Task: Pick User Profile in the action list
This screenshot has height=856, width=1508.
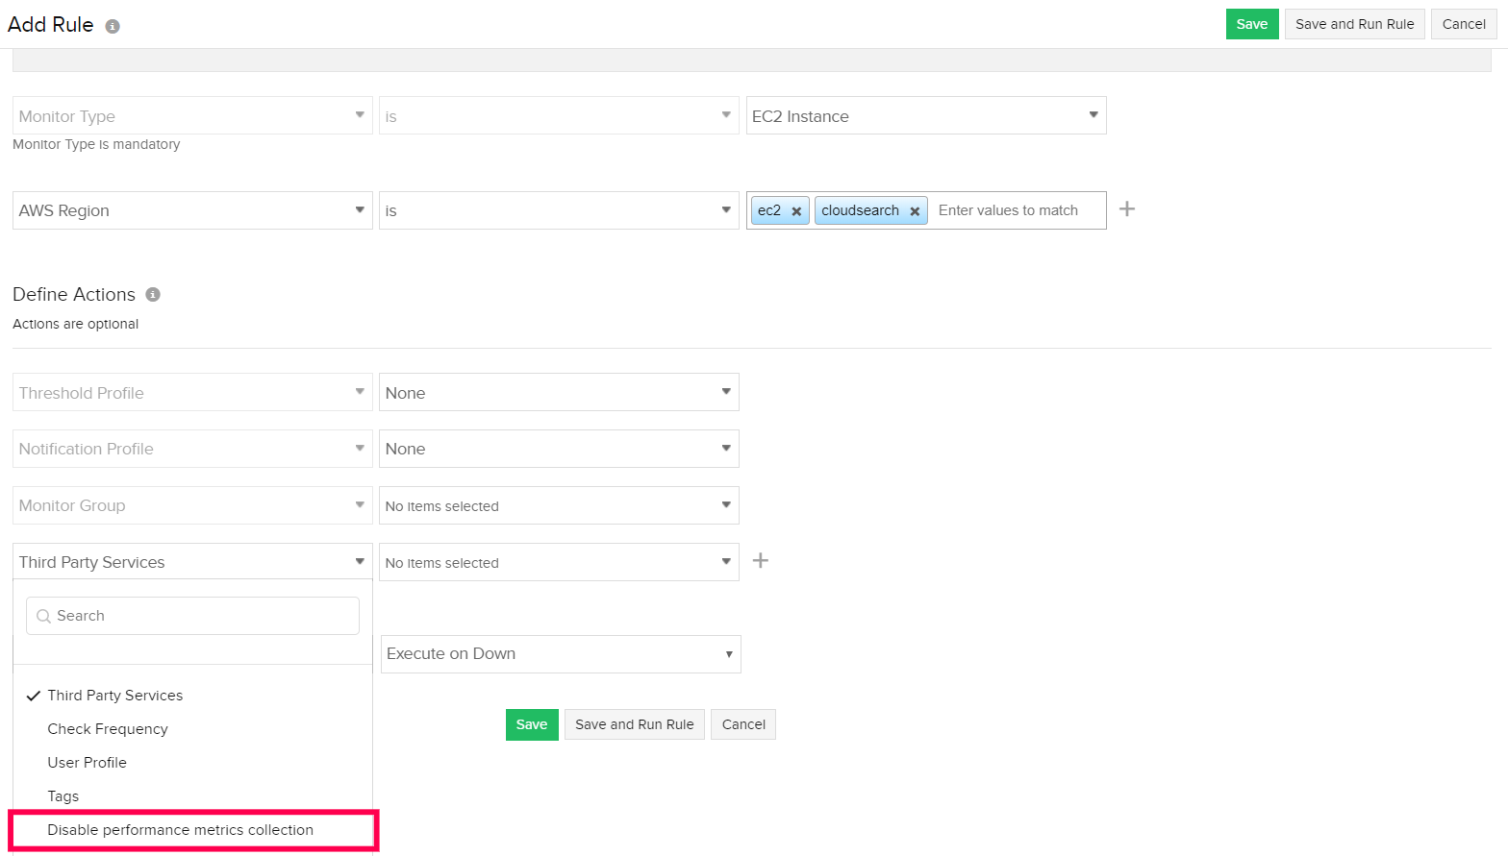Action: (88, 763)
